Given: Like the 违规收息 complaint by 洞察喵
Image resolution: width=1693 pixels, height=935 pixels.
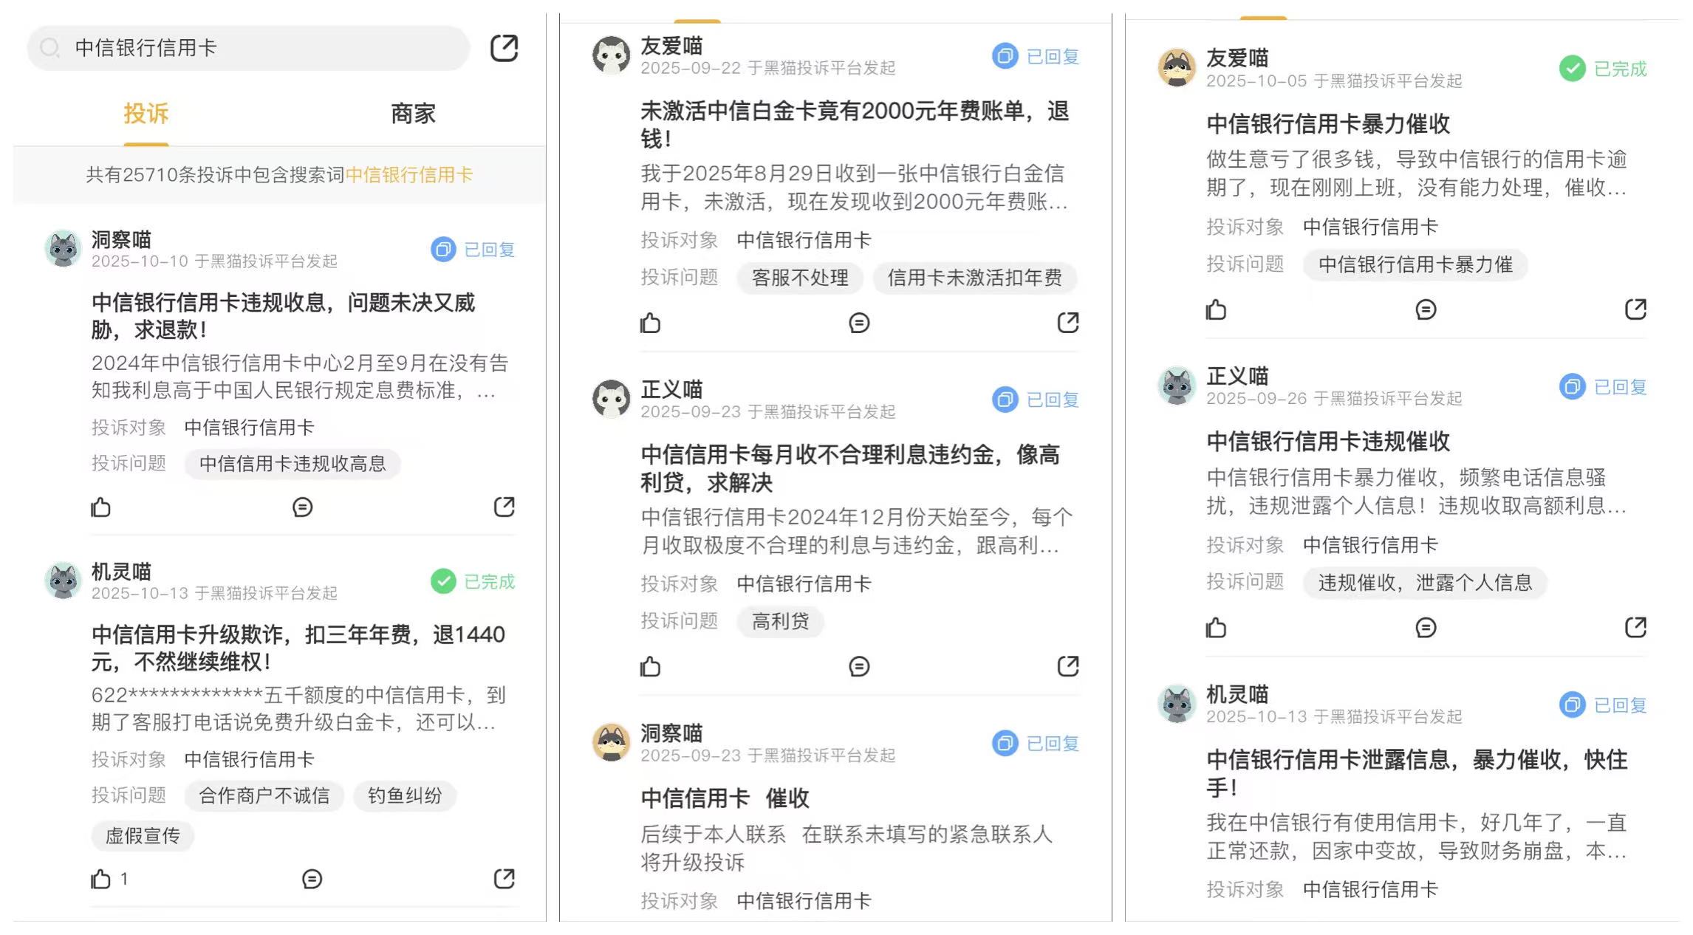Looking at the screenshot, I should coord(101,507).
